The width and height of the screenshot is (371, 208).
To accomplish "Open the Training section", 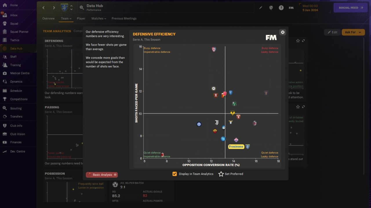I will coord(15,65).
